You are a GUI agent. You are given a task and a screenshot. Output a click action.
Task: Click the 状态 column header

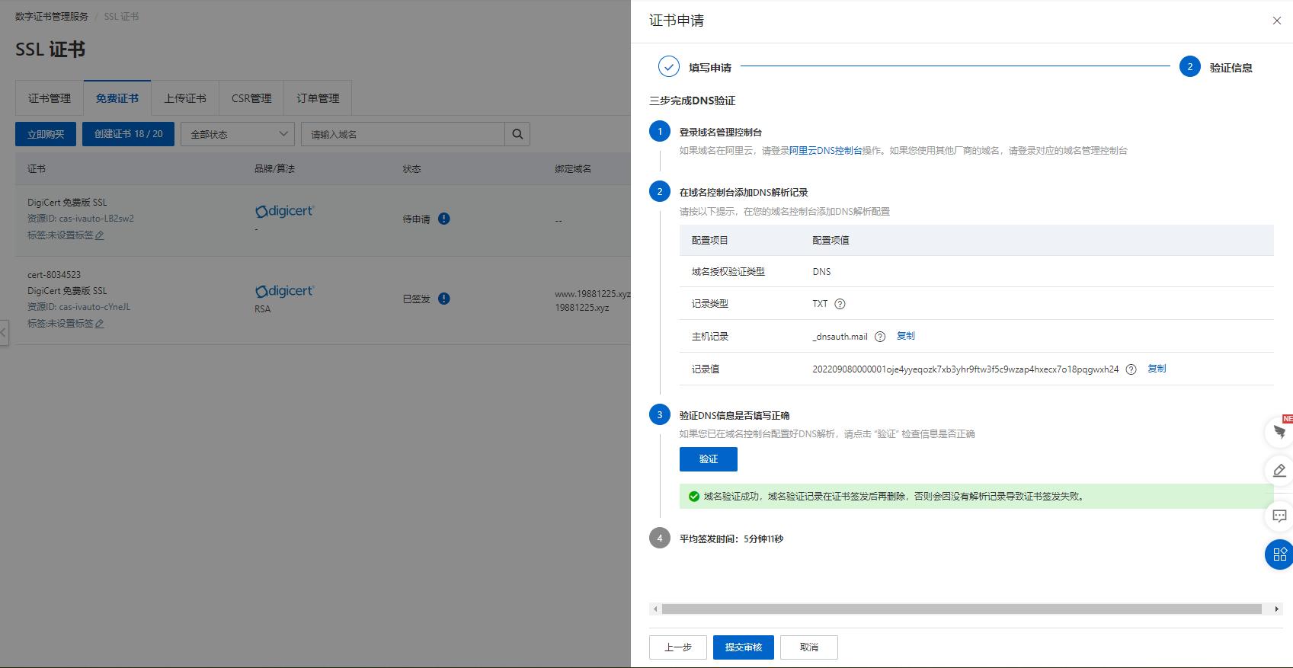pyautogui.click(x=411, y=169)
